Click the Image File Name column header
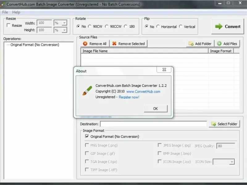The width and height of the screenshot is (247, 185). click(x=144, y=51)
